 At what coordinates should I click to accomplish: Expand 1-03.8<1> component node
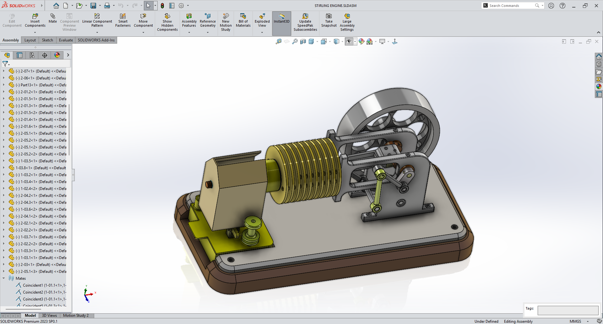[4, 168]
